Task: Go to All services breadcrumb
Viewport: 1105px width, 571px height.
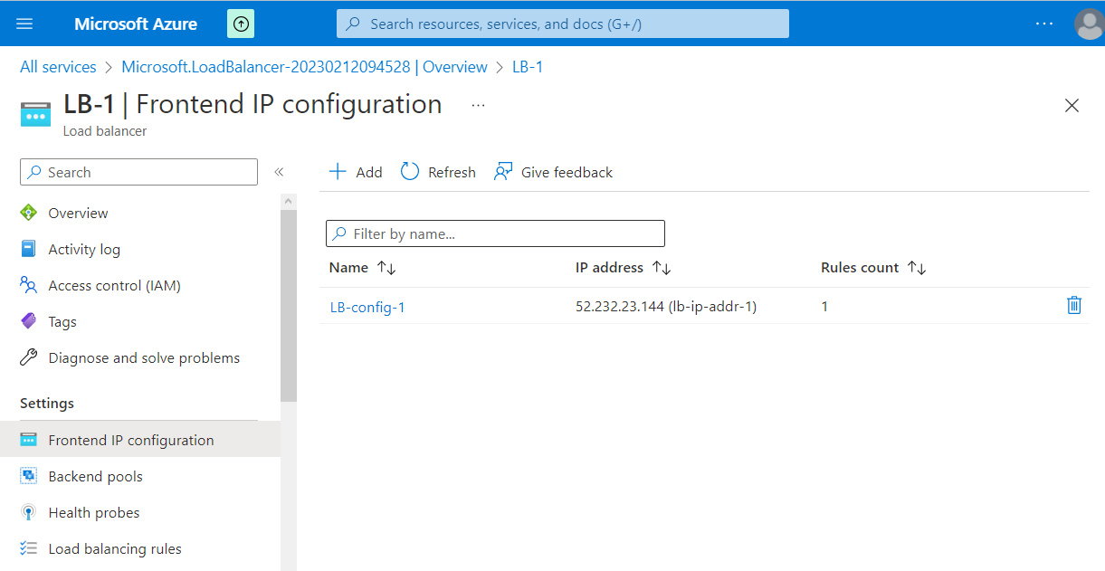Action: point(58,67)
